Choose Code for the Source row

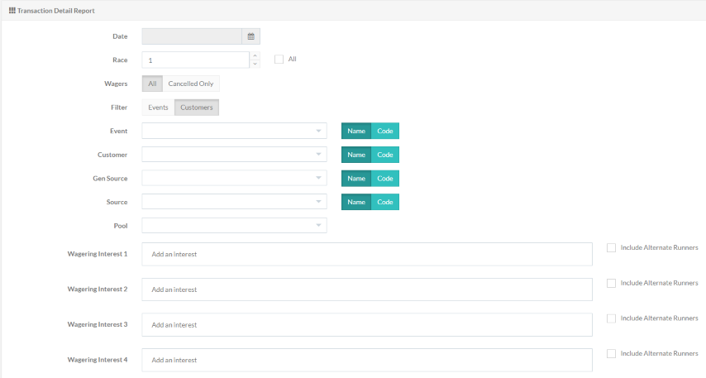pos(385,202)
